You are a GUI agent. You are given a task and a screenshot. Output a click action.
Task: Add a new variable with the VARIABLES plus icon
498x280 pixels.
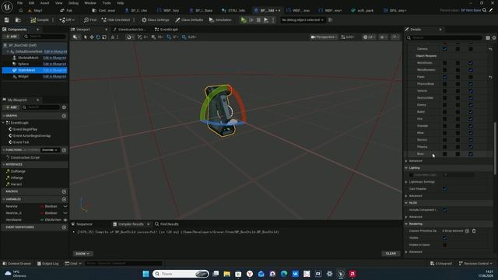pos(64,199)
